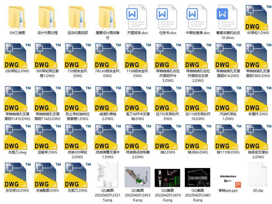This screenshot has width=272, height=204.
Task: Select QQ截图20220420124539.png 3D model thumbnail
Action: [138, 176]
